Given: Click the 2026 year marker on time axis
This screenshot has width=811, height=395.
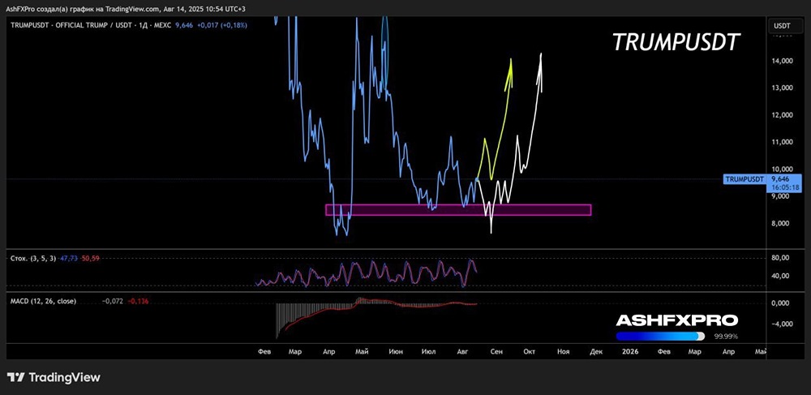Looking at the screenshot, I should tap(630, 351).
